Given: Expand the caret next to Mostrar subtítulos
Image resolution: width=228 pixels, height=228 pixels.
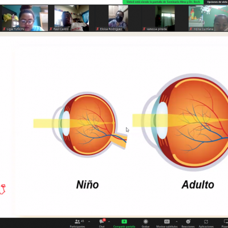Looking at the screenshot, I should coord(177,222).
